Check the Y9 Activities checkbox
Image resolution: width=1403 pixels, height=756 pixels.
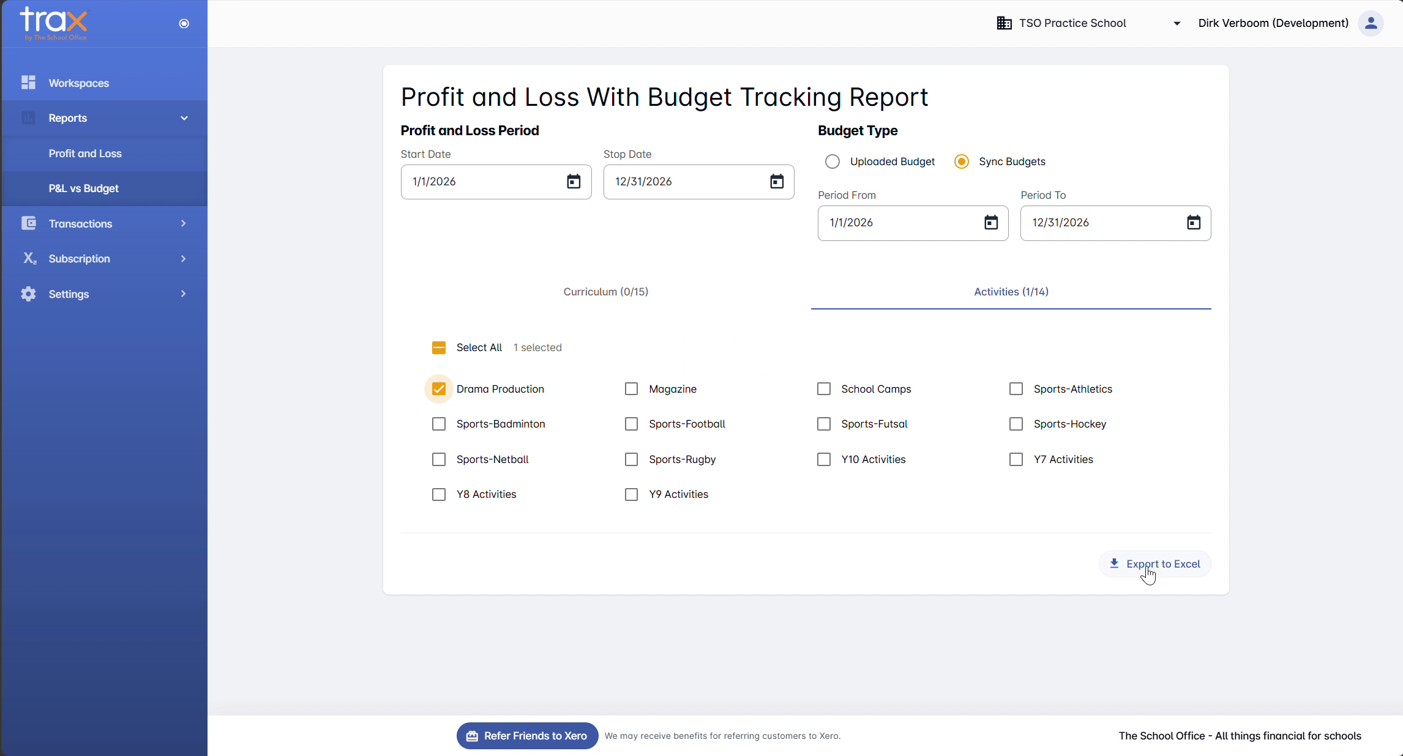pyautogui.click(x=631, y=494)
